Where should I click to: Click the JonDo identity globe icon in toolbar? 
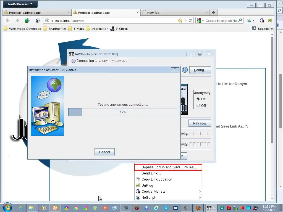27,20
